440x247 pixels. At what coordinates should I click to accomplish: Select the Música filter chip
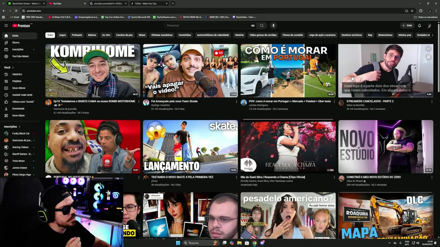point(92,35)
